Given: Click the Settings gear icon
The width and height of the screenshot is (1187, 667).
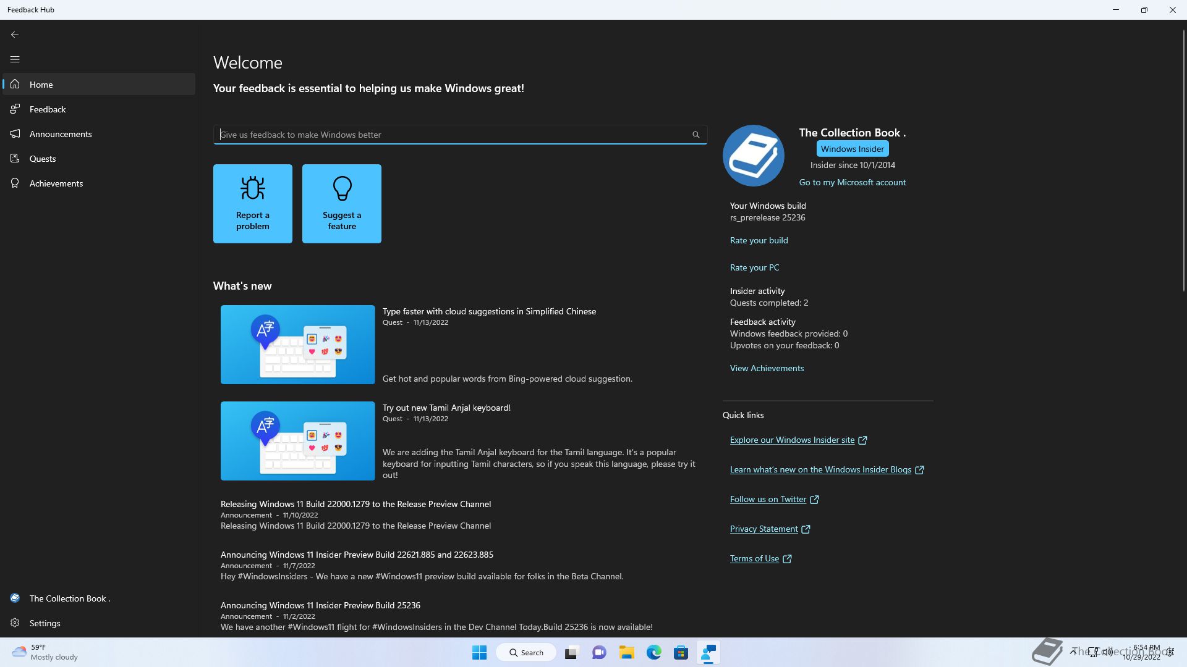Looking at the screenshot, I should (15, 623).
